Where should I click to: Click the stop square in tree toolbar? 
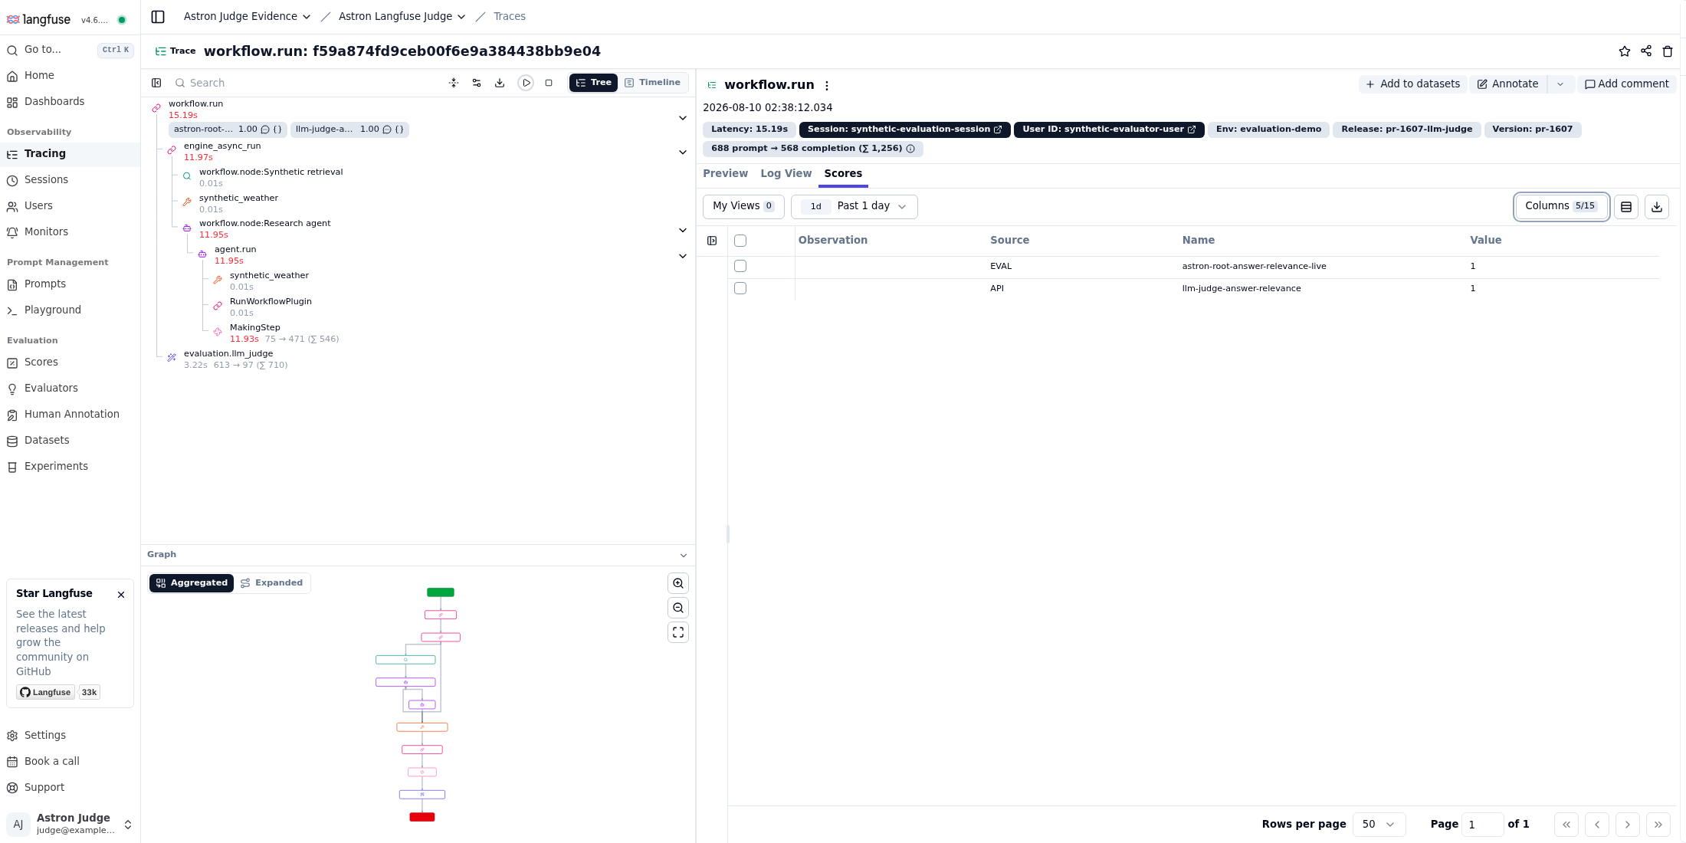549,83
